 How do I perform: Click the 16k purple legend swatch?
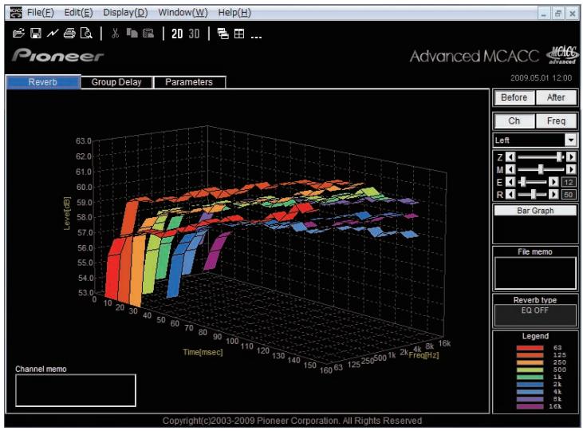tap(530, 407)
